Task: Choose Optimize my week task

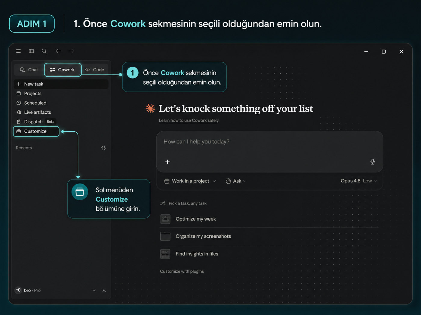Action: 269,219
